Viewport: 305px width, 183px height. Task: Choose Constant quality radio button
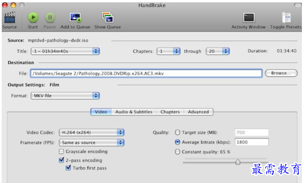[x=177, y=152]
